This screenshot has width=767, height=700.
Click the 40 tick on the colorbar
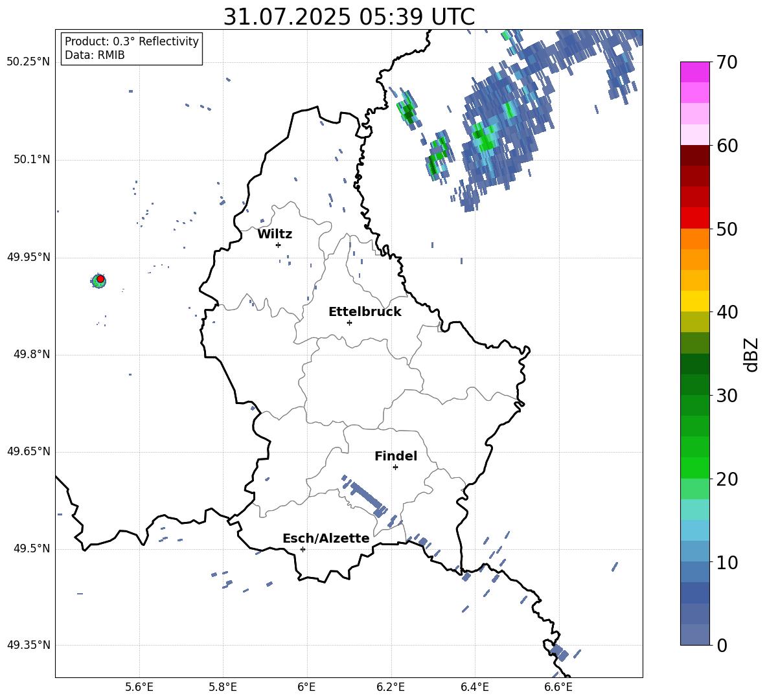pos(727,312)
